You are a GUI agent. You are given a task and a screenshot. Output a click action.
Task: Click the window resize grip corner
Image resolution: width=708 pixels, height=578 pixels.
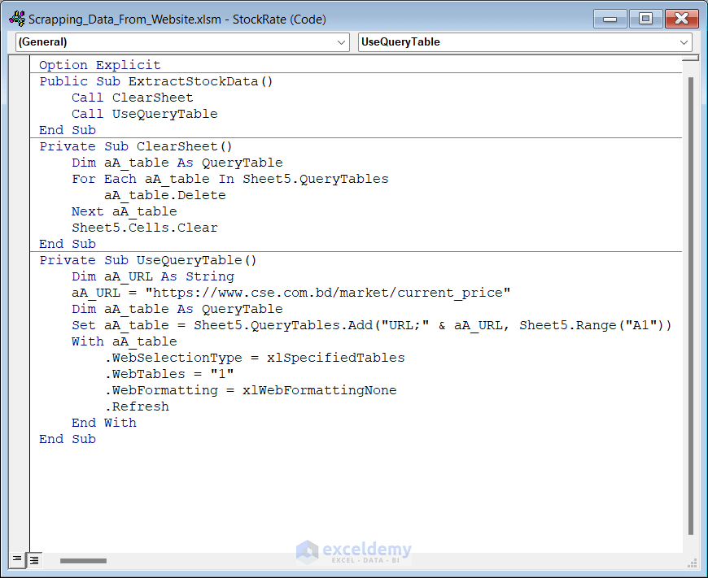tap(693, 563)
